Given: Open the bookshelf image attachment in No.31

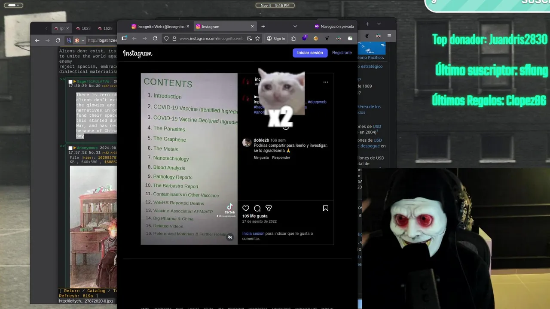Looking at the screenshot, I should (x=93, y=227).
